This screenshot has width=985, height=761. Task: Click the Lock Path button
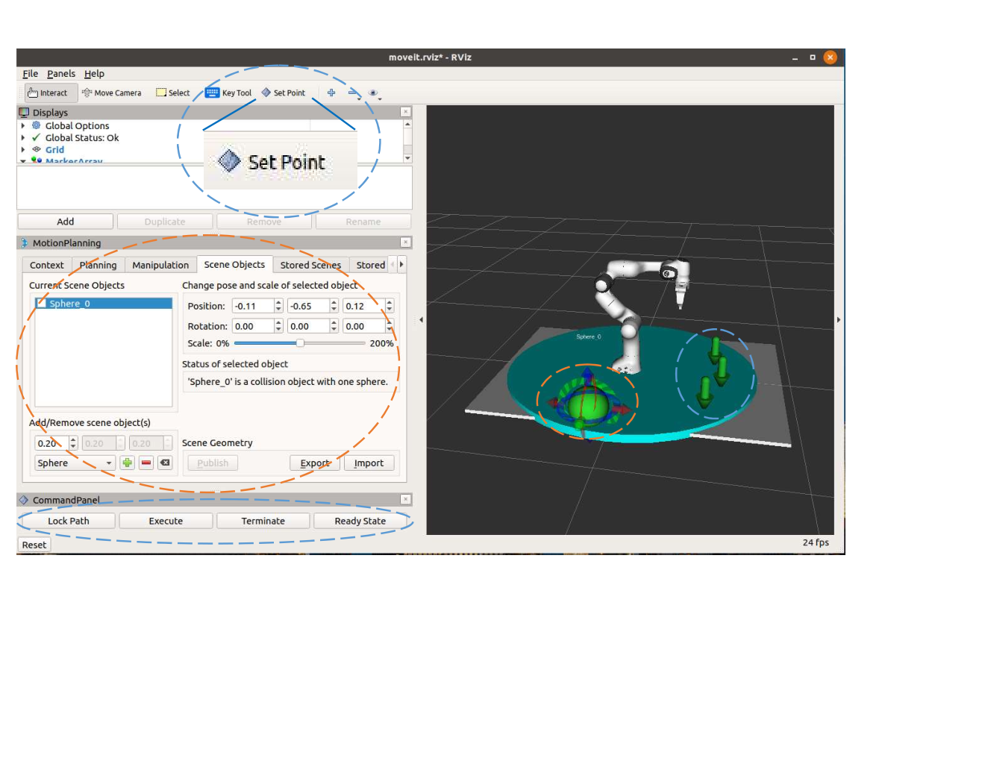pyautogui.click(x=69, y=521)
